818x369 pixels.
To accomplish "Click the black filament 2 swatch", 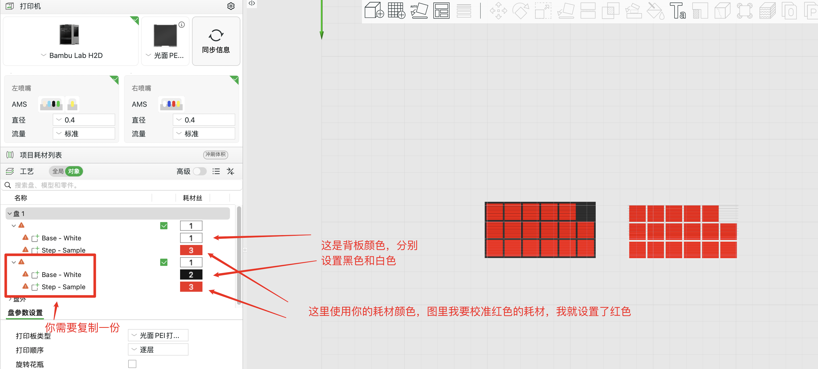I will tap(191, 275).
